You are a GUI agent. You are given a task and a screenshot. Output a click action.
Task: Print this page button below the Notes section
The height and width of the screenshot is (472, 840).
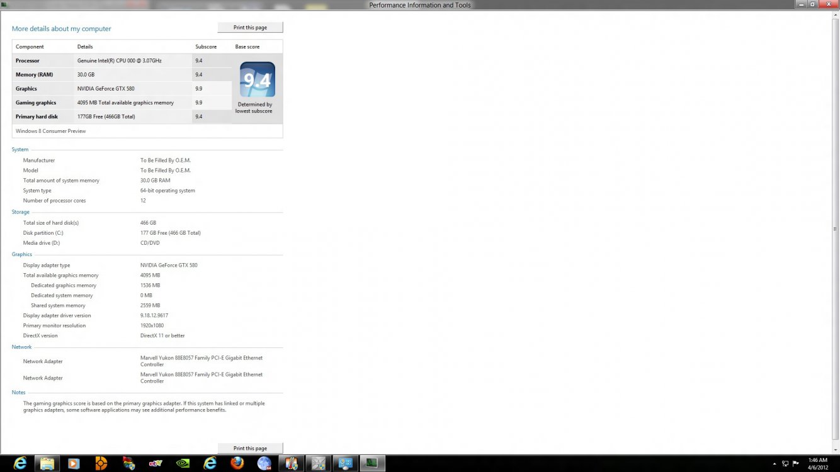click(250, 448)
